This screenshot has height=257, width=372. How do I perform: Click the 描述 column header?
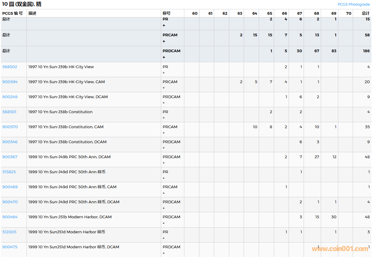point(32,13)
